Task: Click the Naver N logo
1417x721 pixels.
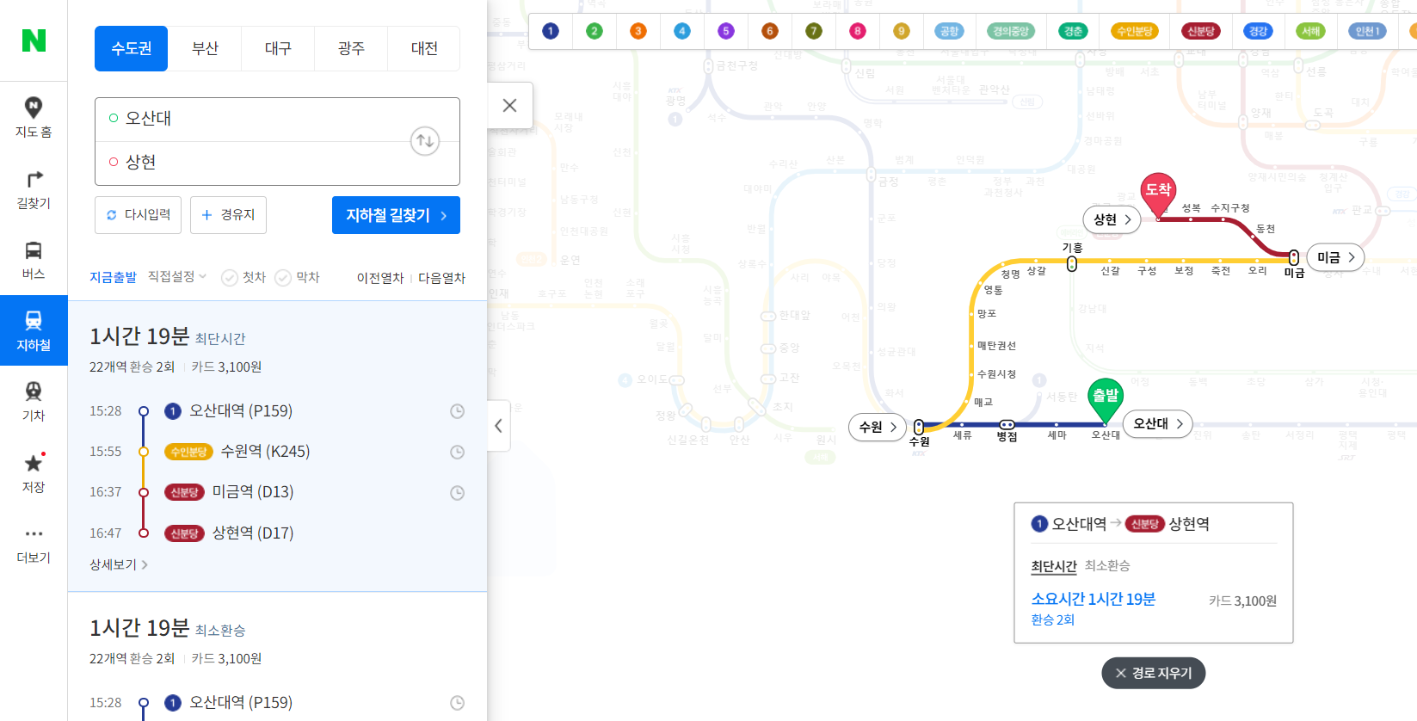Action: [x=34, y=40]
